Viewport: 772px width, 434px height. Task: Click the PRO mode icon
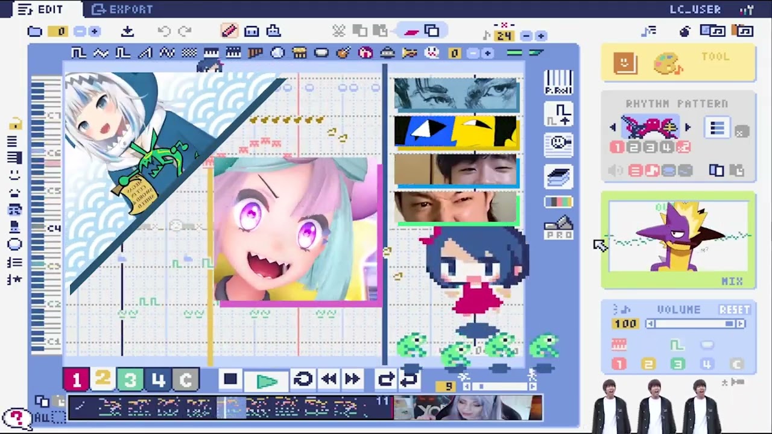pyautogui.click(x=558, y=228)
